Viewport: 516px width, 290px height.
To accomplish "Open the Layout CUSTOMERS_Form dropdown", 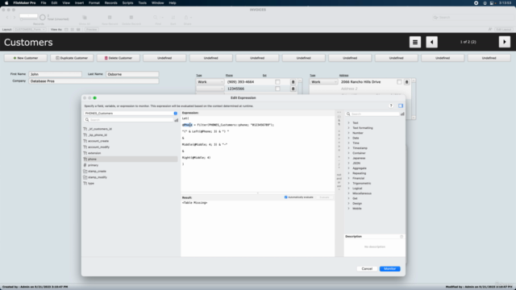I will tap(30, 30).
